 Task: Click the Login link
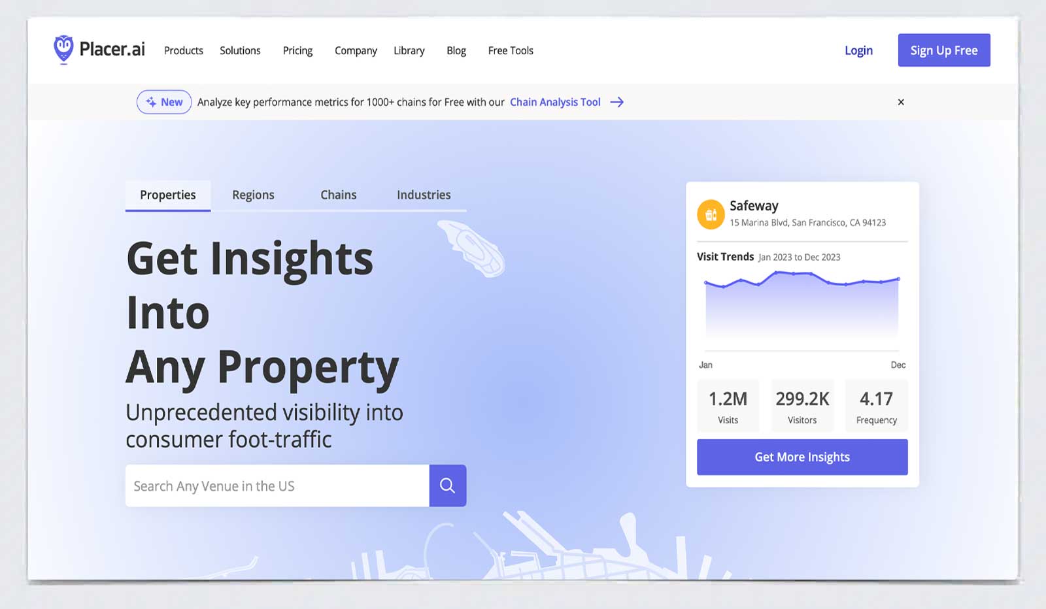coord(858,50)
